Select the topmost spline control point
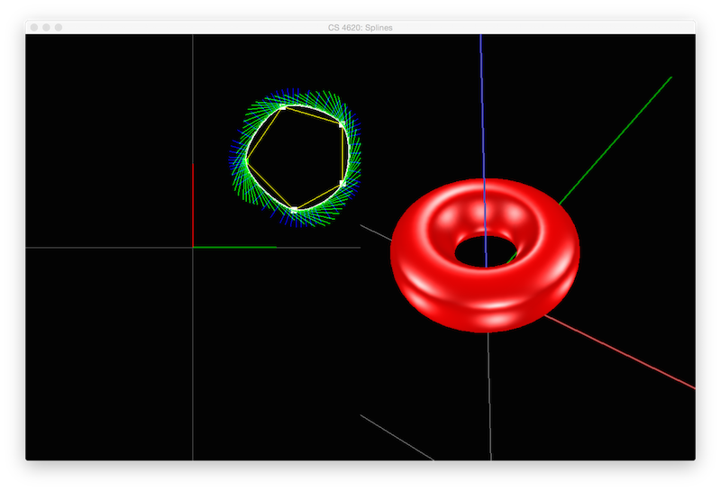721x491 pixels. (x=283, y=106)
